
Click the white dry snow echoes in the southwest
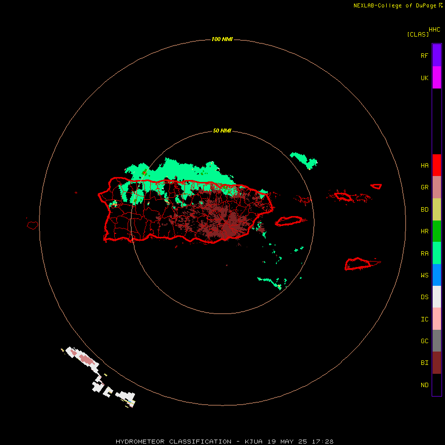[98, 376]
